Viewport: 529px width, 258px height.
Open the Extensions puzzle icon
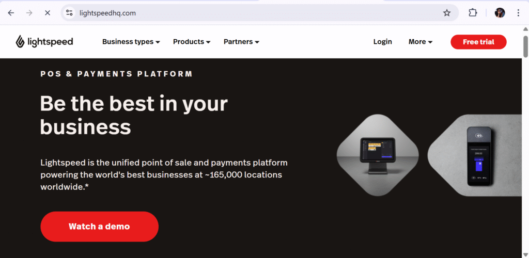tap(473, 13)
